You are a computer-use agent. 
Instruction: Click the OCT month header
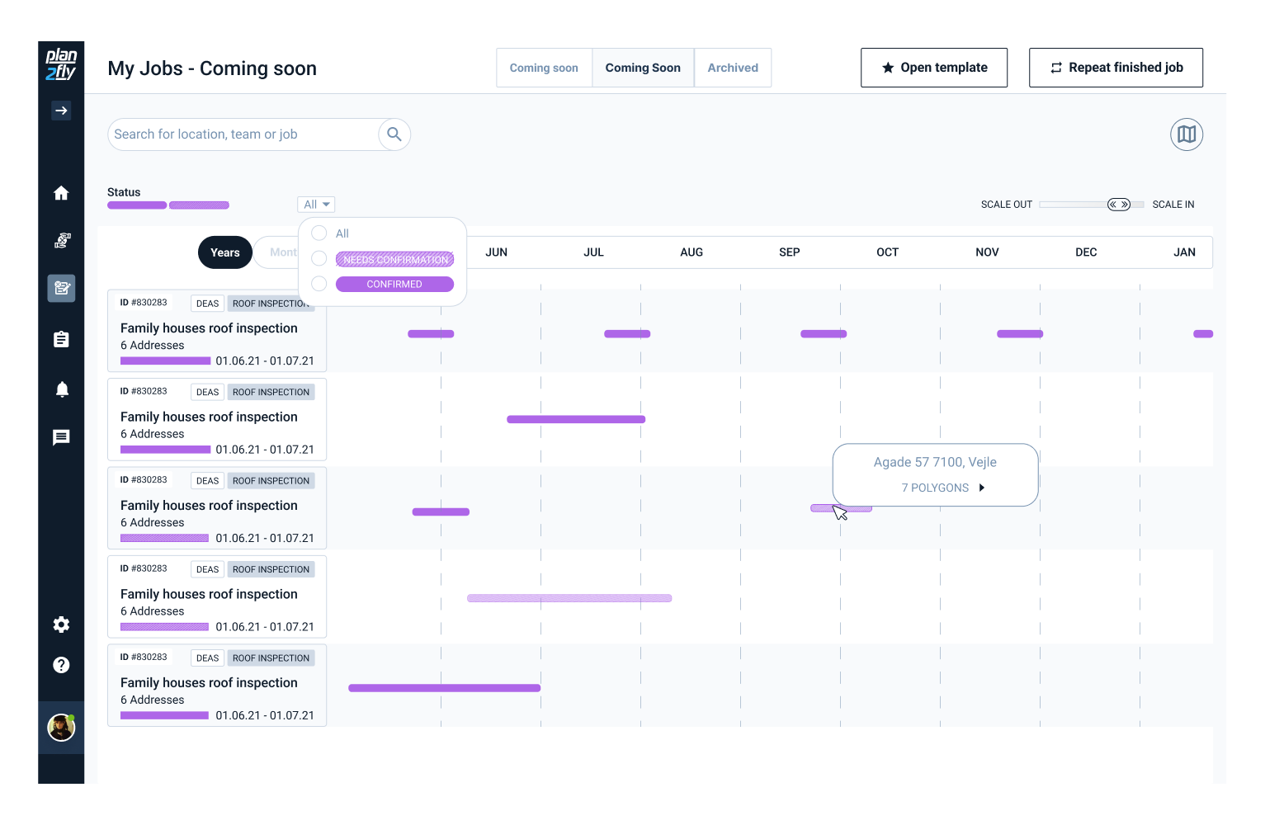pyautogui.click(x=888, y=252)
